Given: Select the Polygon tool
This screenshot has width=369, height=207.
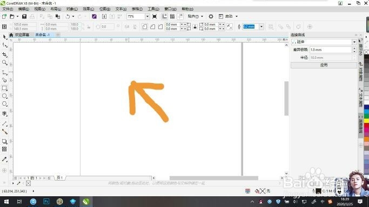Looking at the screenshot, I should tap(4, 103).
